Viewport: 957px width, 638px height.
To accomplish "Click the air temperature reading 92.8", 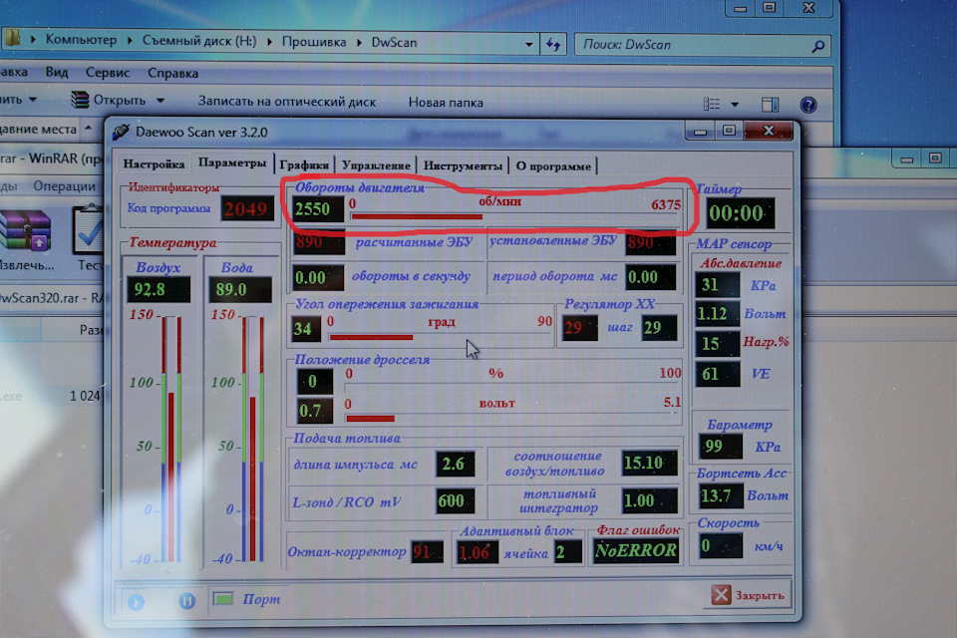I will (159, 289).
